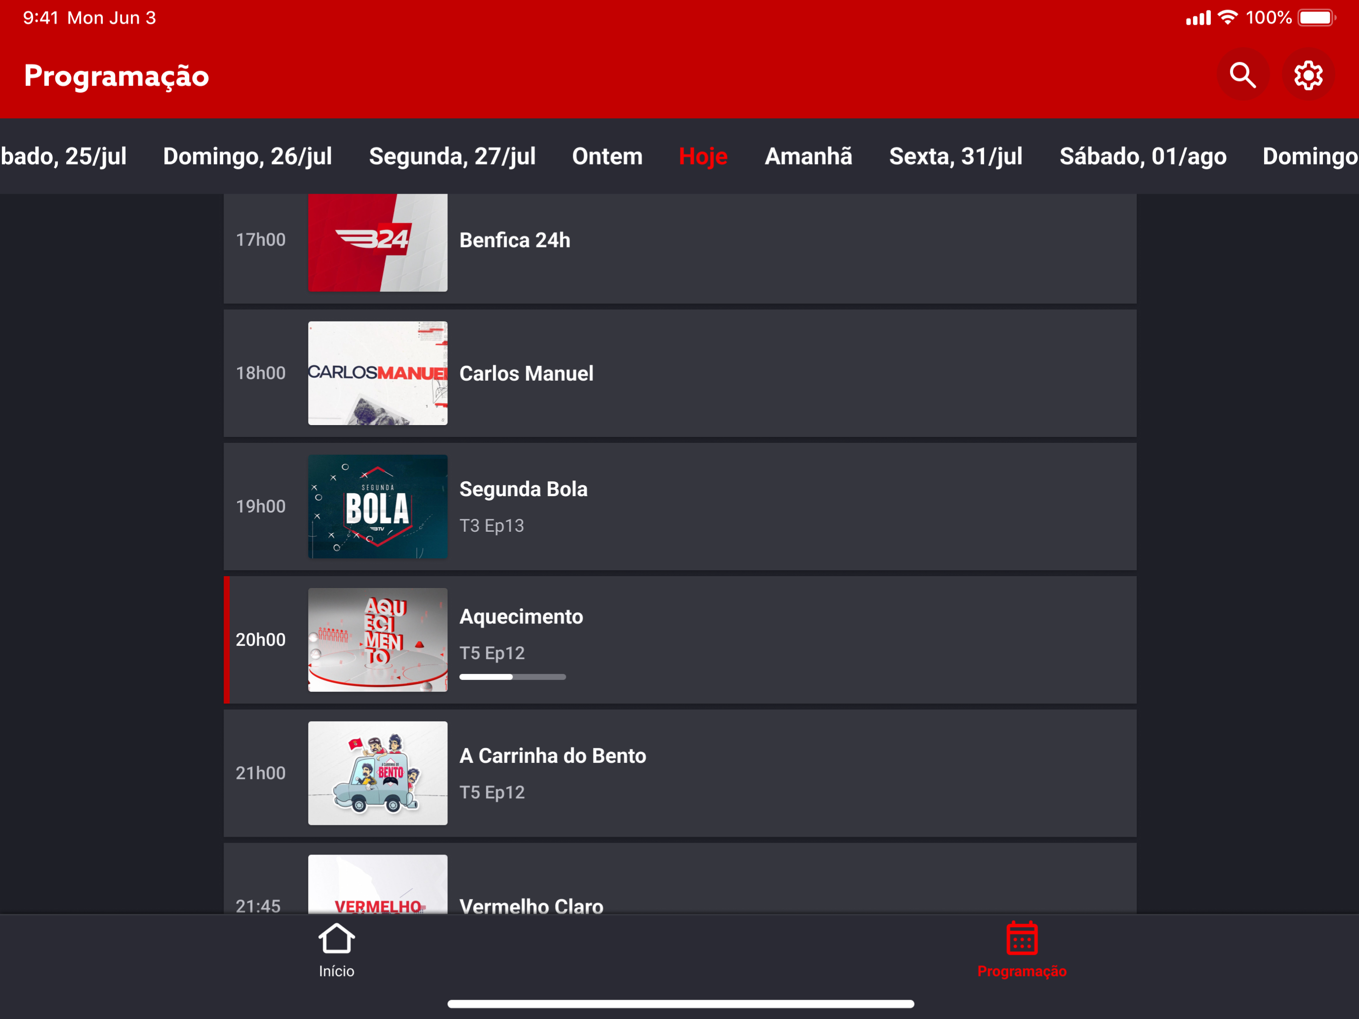Click the 21h00 time label
Image resolution: width=1359 pixels, height=1019 pixels.
point(261,773)
